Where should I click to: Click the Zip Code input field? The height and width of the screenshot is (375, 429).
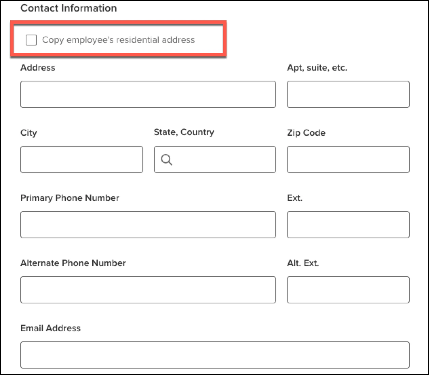coord(348,160)
